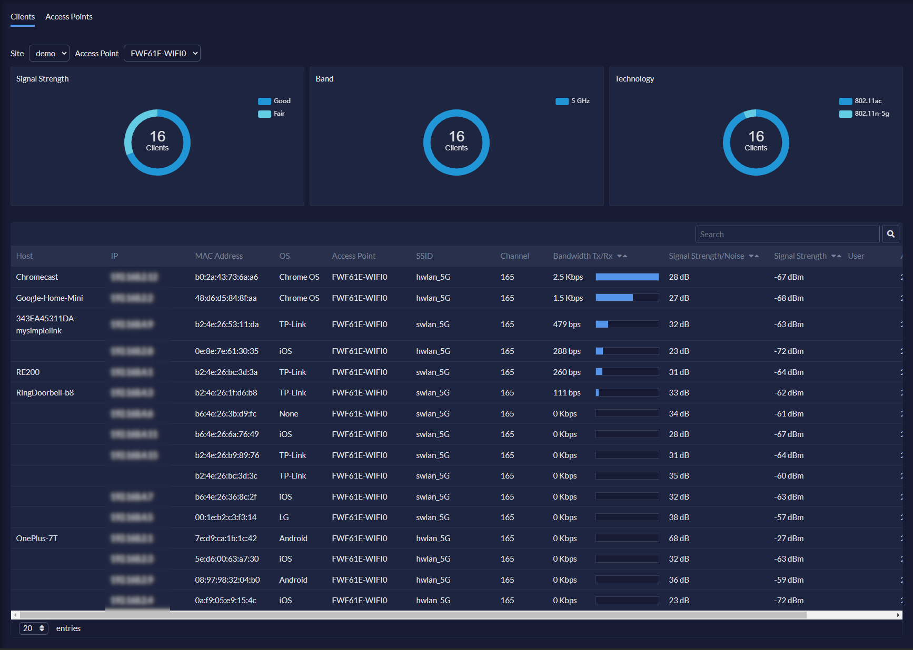Click MAC address 0a:f9:05:e9:15:4c
Image resolution: width=913 pixels, height=650 pixels.
click(x=226, y=601)
